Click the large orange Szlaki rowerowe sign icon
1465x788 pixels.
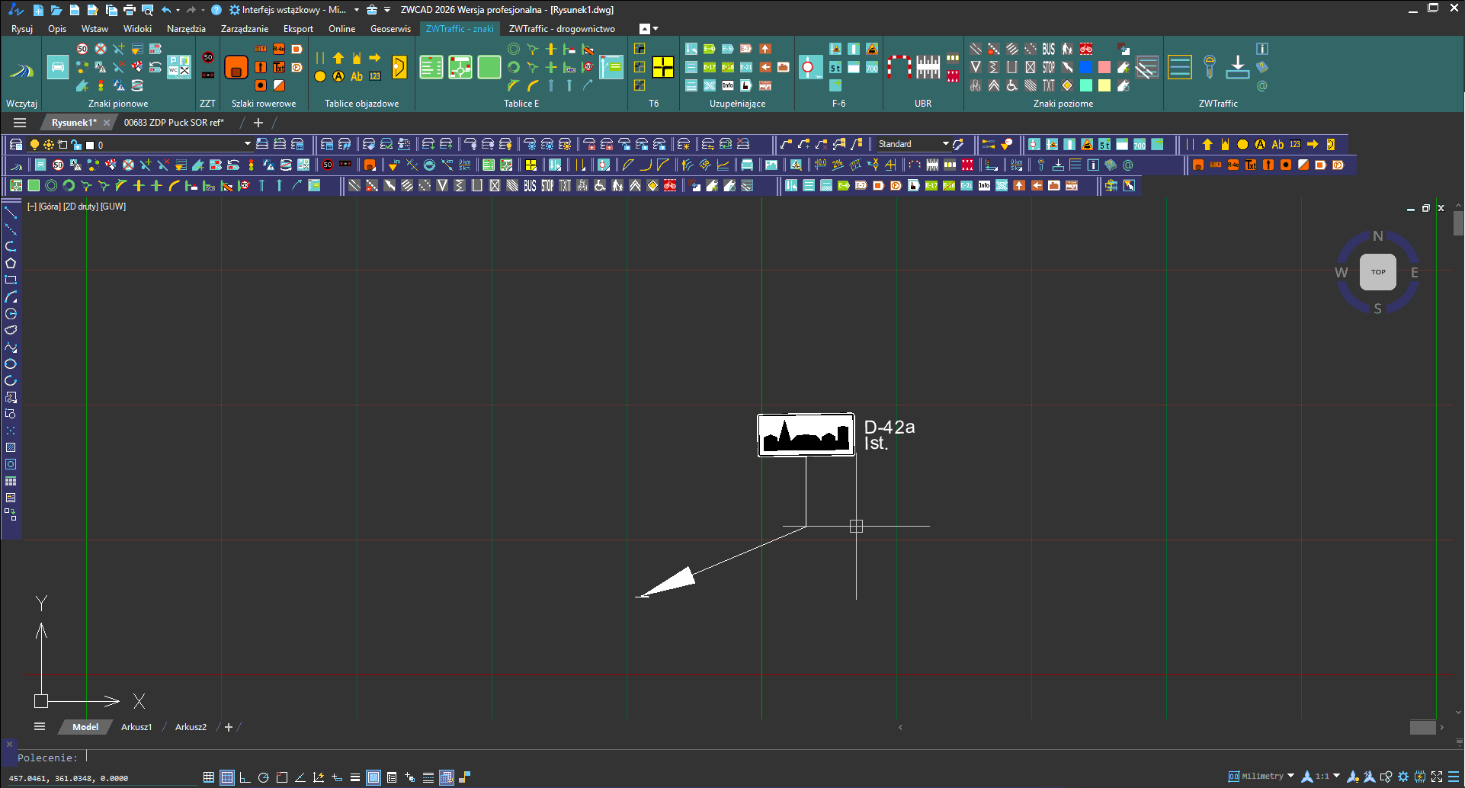(236, 67)
